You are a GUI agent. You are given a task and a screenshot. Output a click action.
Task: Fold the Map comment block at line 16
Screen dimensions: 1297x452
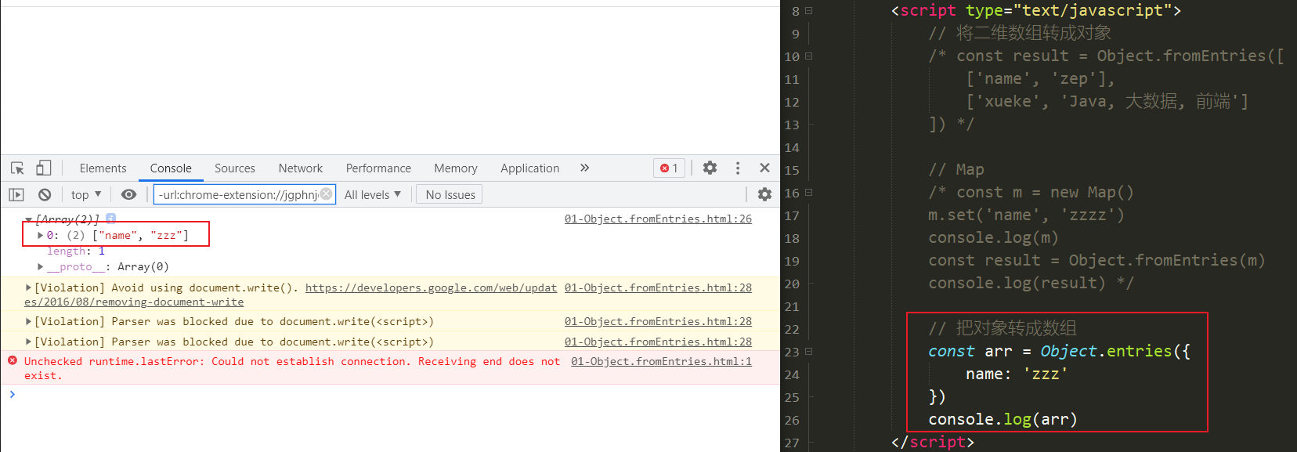[809, 193]
